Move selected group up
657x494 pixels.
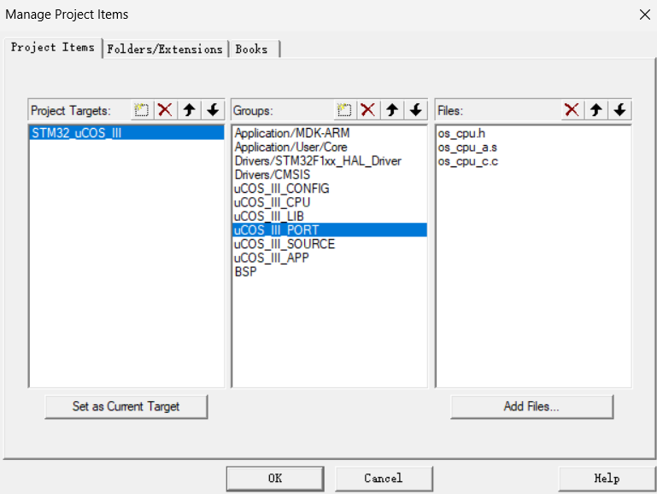(392, 110)
